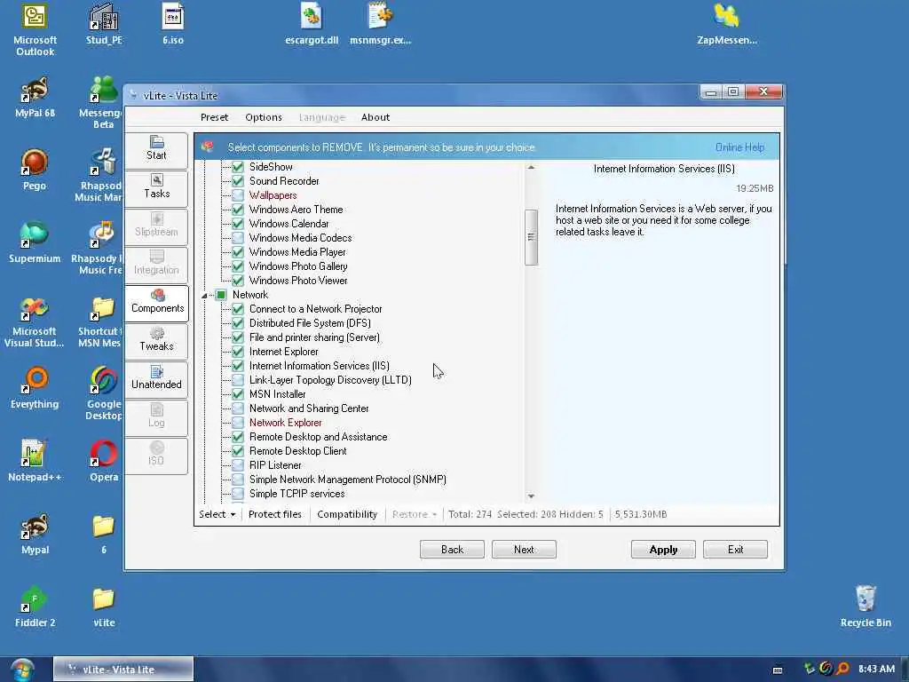This screenshot has height=682, width=909.
Task: Select the escargot.dll desktop file
Action: [312, 24]
